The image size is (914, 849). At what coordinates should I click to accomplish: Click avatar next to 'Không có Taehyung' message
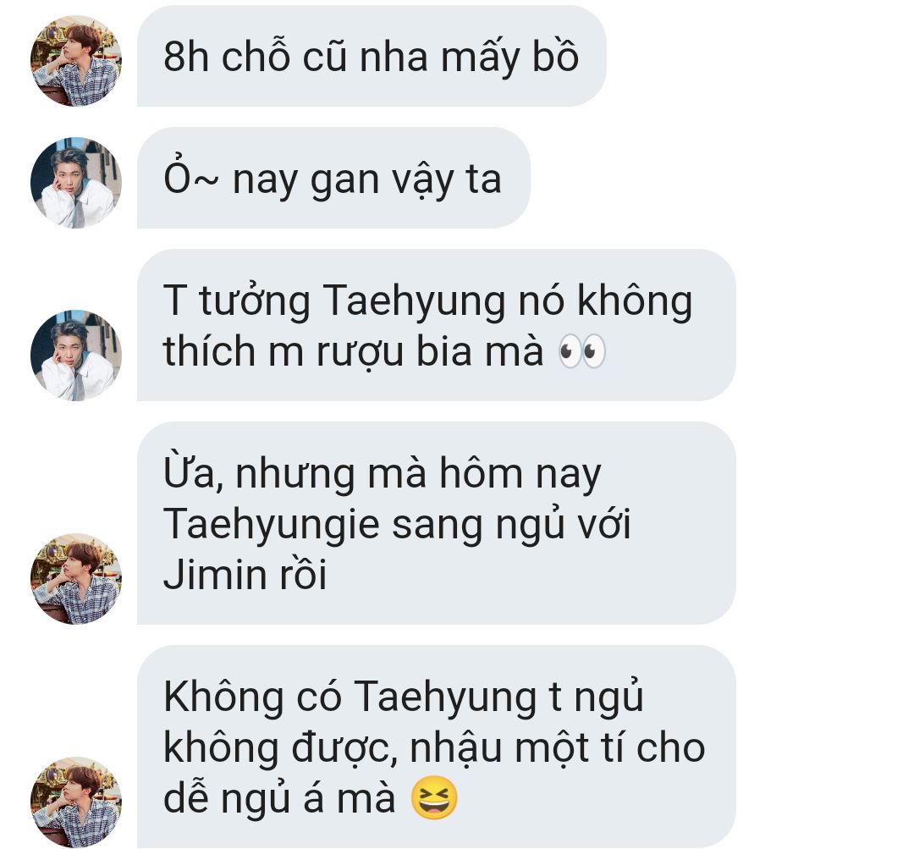(x=76, y=802)
